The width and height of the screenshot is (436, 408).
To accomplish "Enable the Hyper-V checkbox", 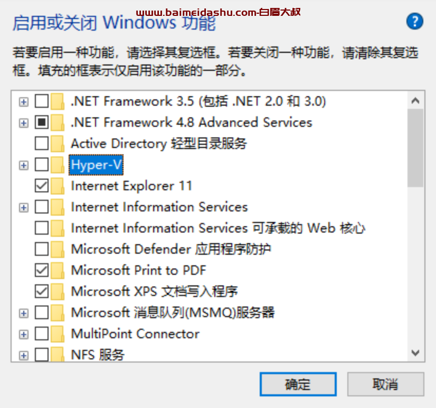I will (x=42, y=165).
